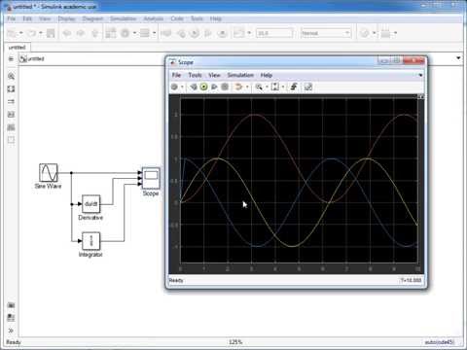Open the Scope window's View menu
Viewport: 467px width, 350px height.
click(x=214, y=75)
